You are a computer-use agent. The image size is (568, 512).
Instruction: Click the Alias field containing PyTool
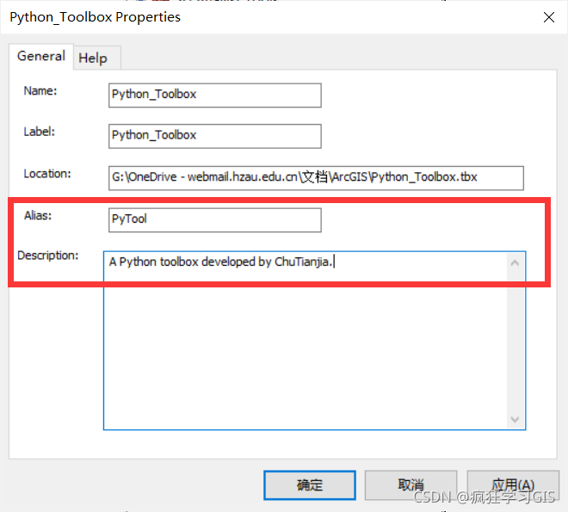(x=215, y=219)
